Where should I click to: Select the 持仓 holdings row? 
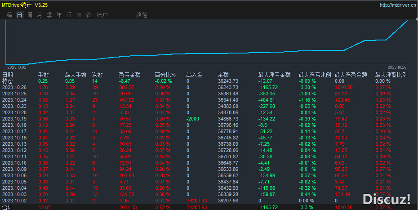(8, 81)
